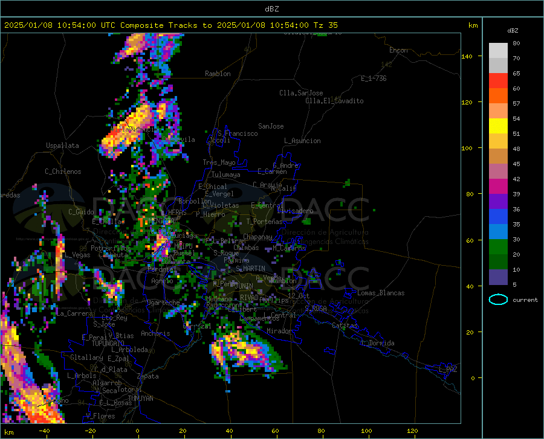The width and height of the screenshot is (544, 439).
Task: Click the 'C_Guido' place label
Action: (x=81, y=212)
